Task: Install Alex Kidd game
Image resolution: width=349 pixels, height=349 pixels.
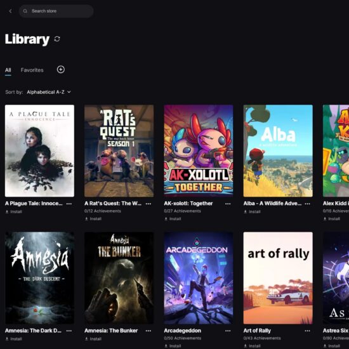Action: tap(332, 219)
